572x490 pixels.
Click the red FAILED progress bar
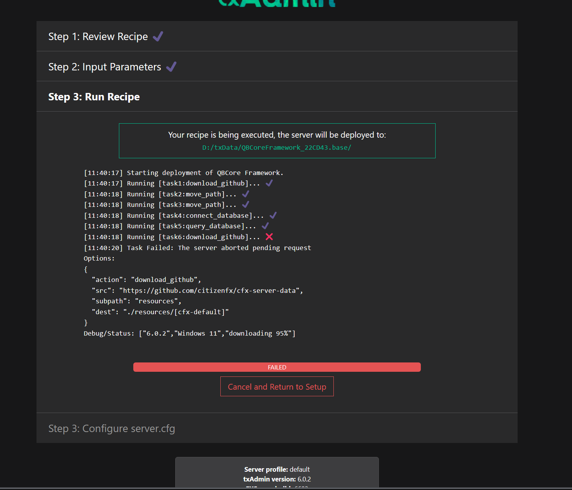pyautogui.click(x=277, y=367)
